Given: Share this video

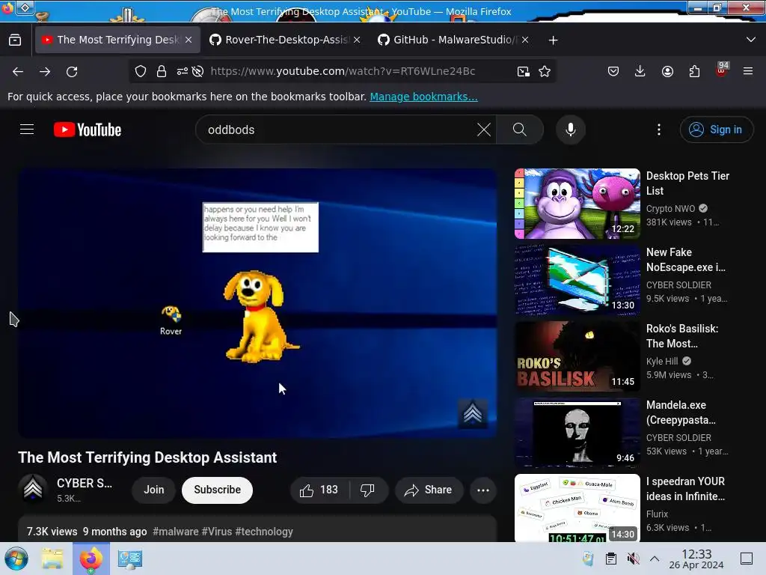Looking at the screenshot, I should pyautogui.click(x=429, y=490).
